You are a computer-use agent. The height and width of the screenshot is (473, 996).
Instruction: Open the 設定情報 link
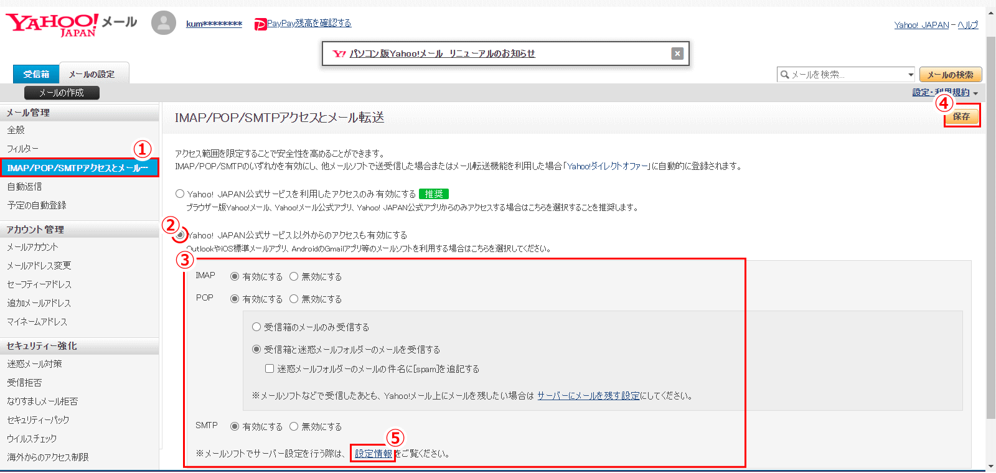click(374, 454)
